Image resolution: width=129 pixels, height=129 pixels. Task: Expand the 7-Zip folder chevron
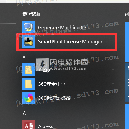point(113,70)
